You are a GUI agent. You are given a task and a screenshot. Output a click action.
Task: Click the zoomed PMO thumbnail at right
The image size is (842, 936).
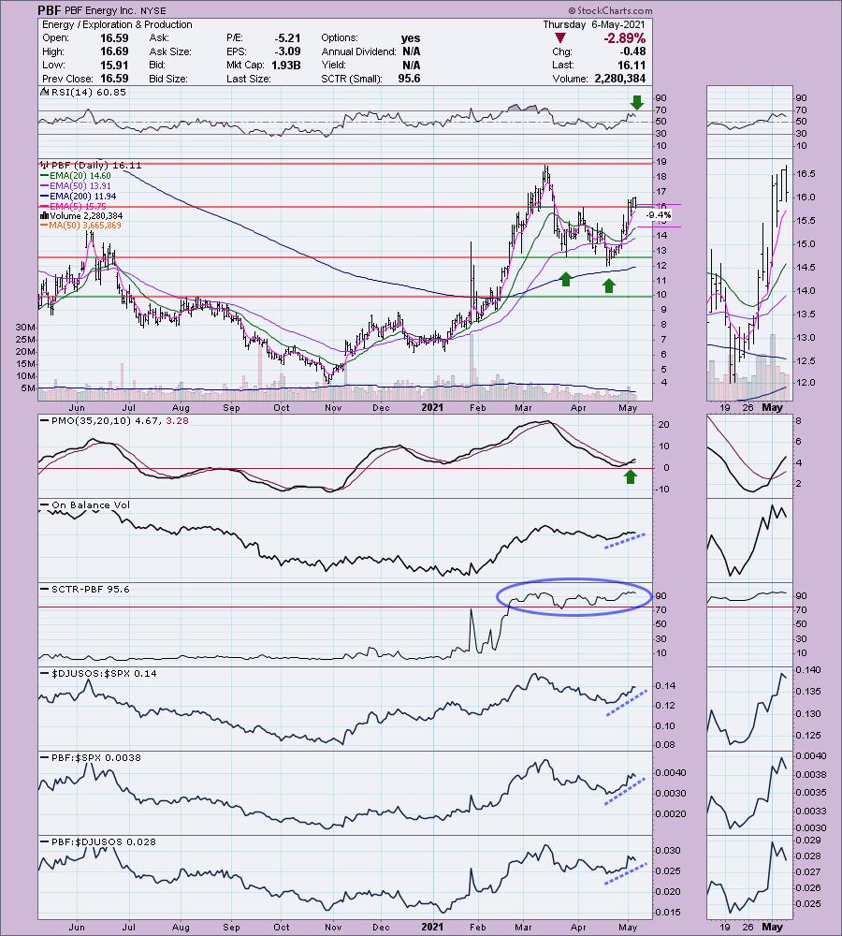[x=749, y=456]
